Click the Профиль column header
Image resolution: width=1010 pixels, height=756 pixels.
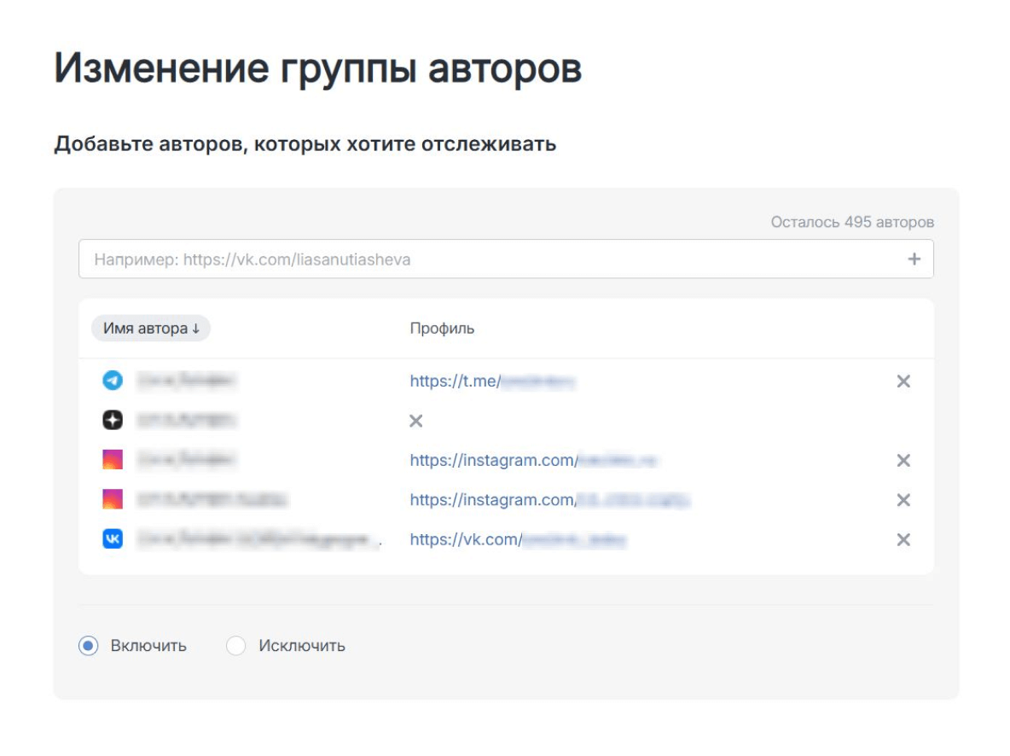coord(442,329)
